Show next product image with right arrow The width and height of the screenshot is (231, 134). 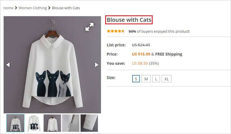(96, 65)
